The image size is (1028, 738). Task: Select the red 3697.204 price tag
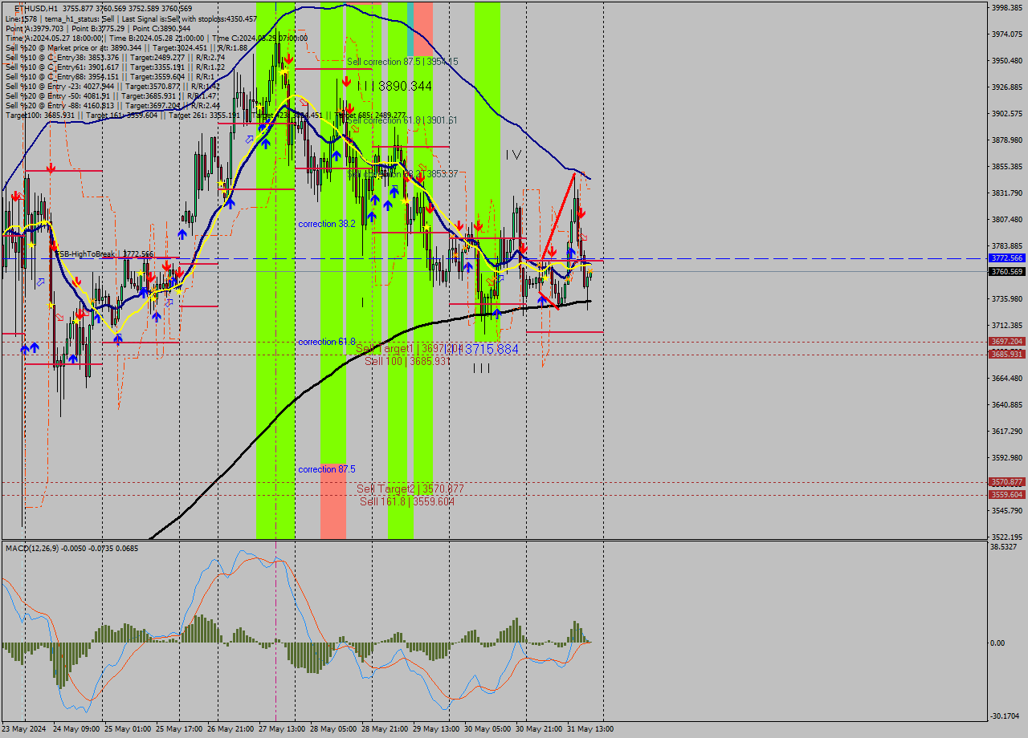pos(1006,342)
